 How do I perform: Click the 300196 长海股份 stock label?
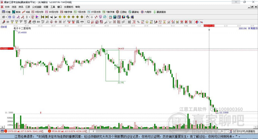pyautogui.click(x=248, y=29)
